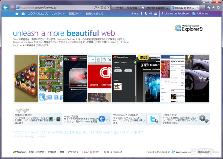Share via the email envelope icon

point(151,14)
